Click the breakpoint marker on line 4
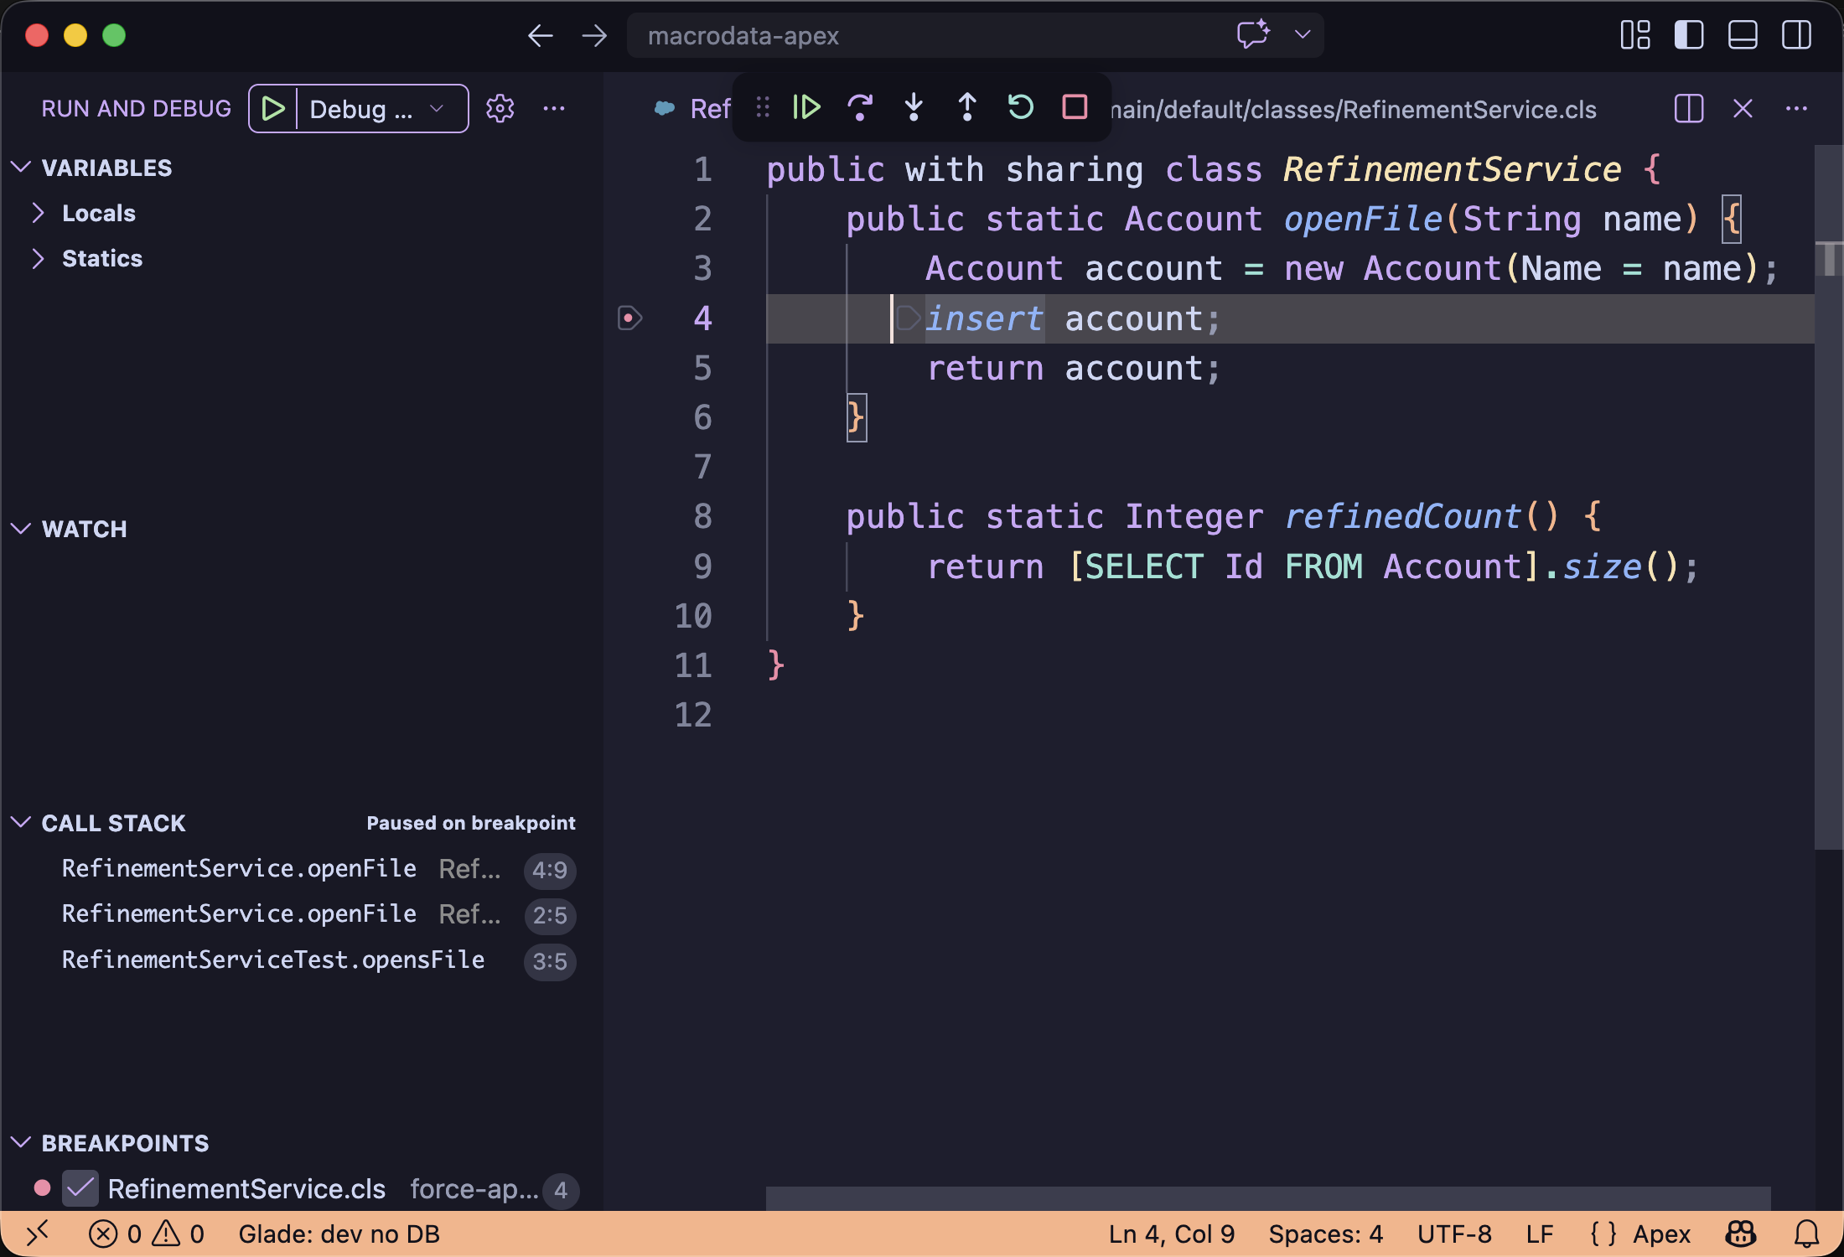 629,318
